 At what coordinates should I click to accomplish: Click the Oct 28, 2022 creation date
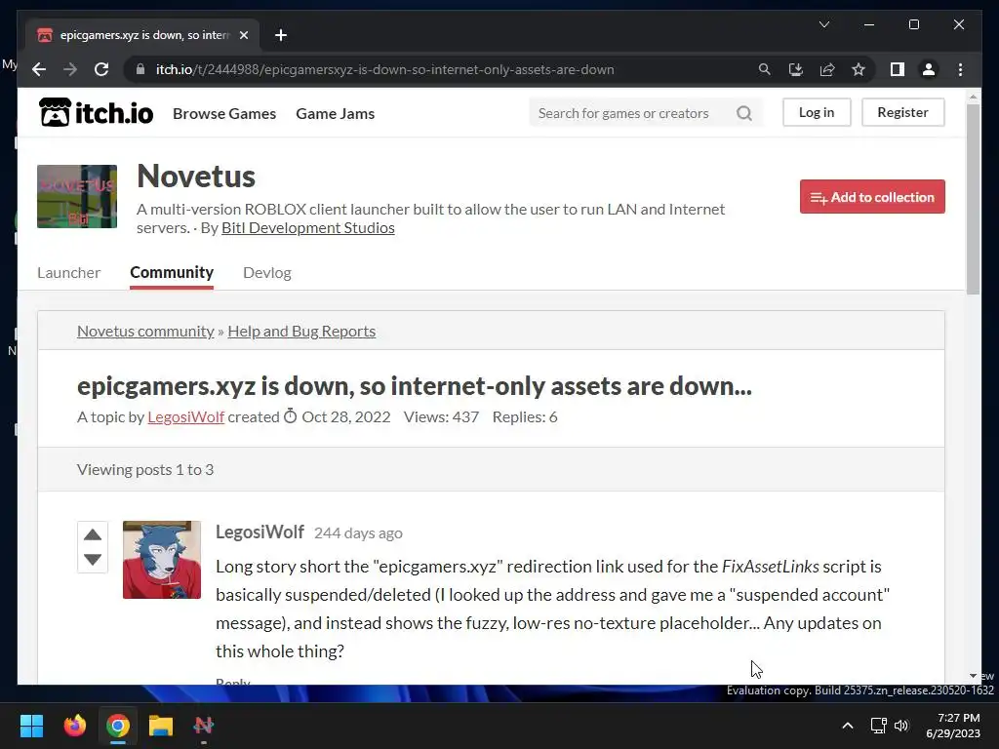pyautogui.click(x=346, y=417)
